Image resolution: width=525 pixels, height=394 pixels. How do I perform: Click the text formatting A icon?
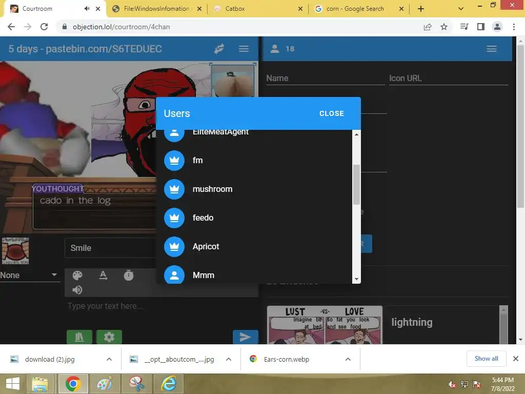coord(103,275)
